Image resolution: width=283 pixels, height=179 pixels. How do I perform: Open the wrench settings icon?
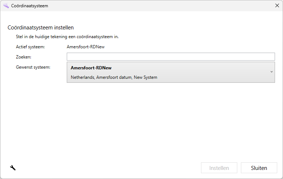[13, 168]
